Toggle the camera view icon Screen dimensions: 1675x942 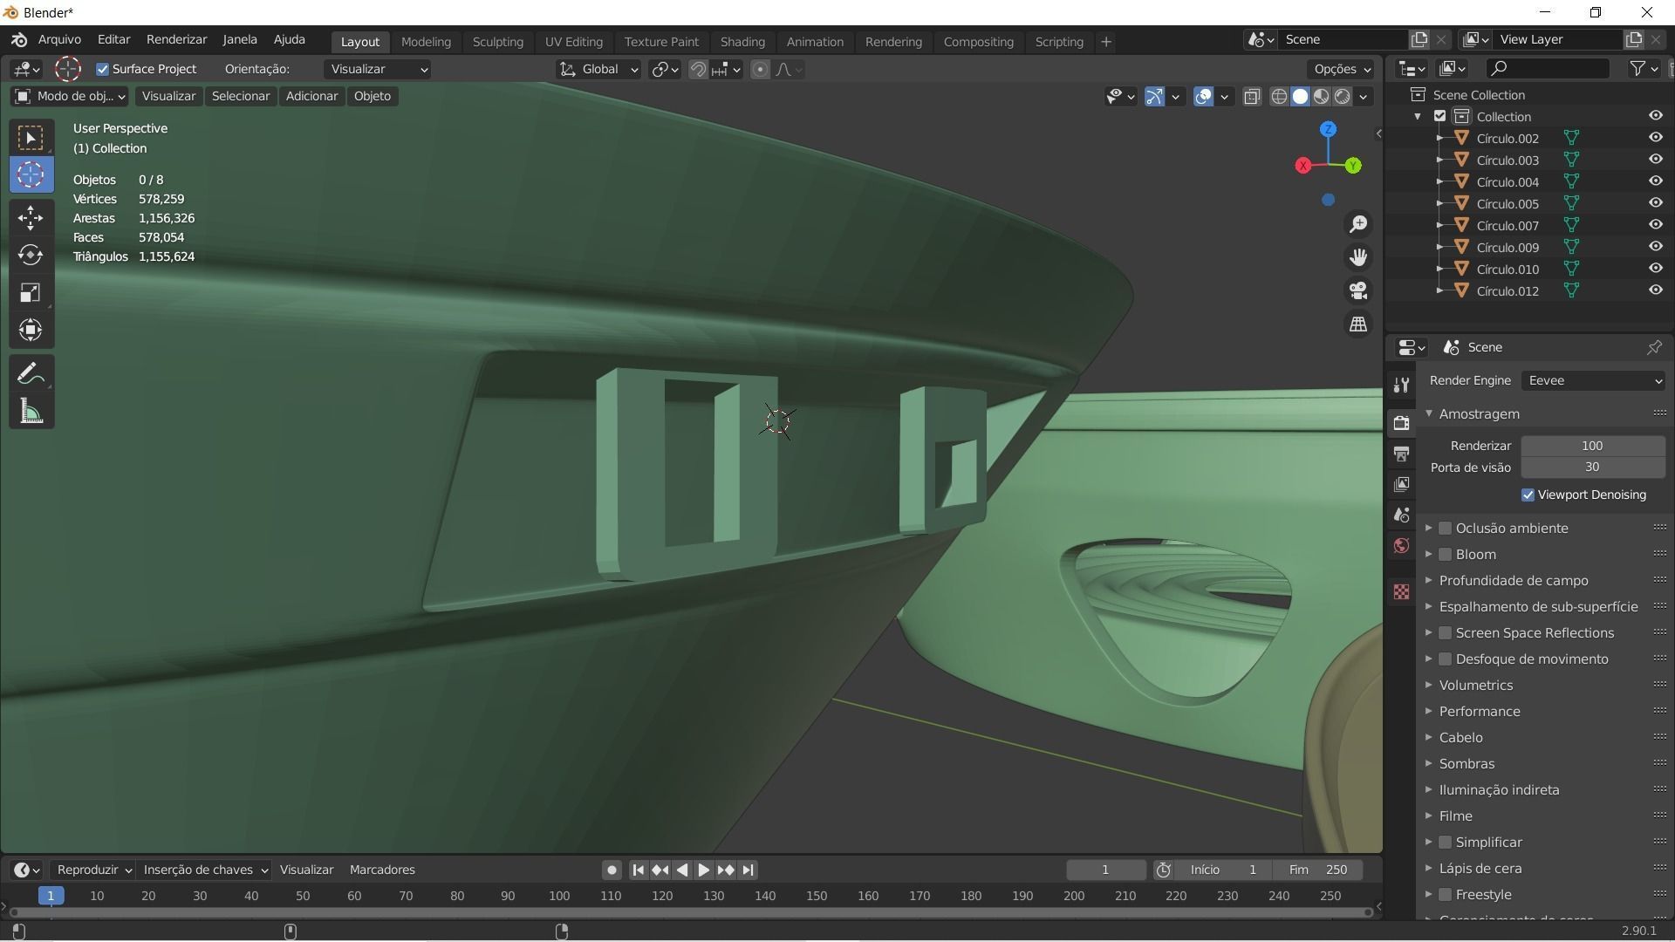[x=1358, y=290]
